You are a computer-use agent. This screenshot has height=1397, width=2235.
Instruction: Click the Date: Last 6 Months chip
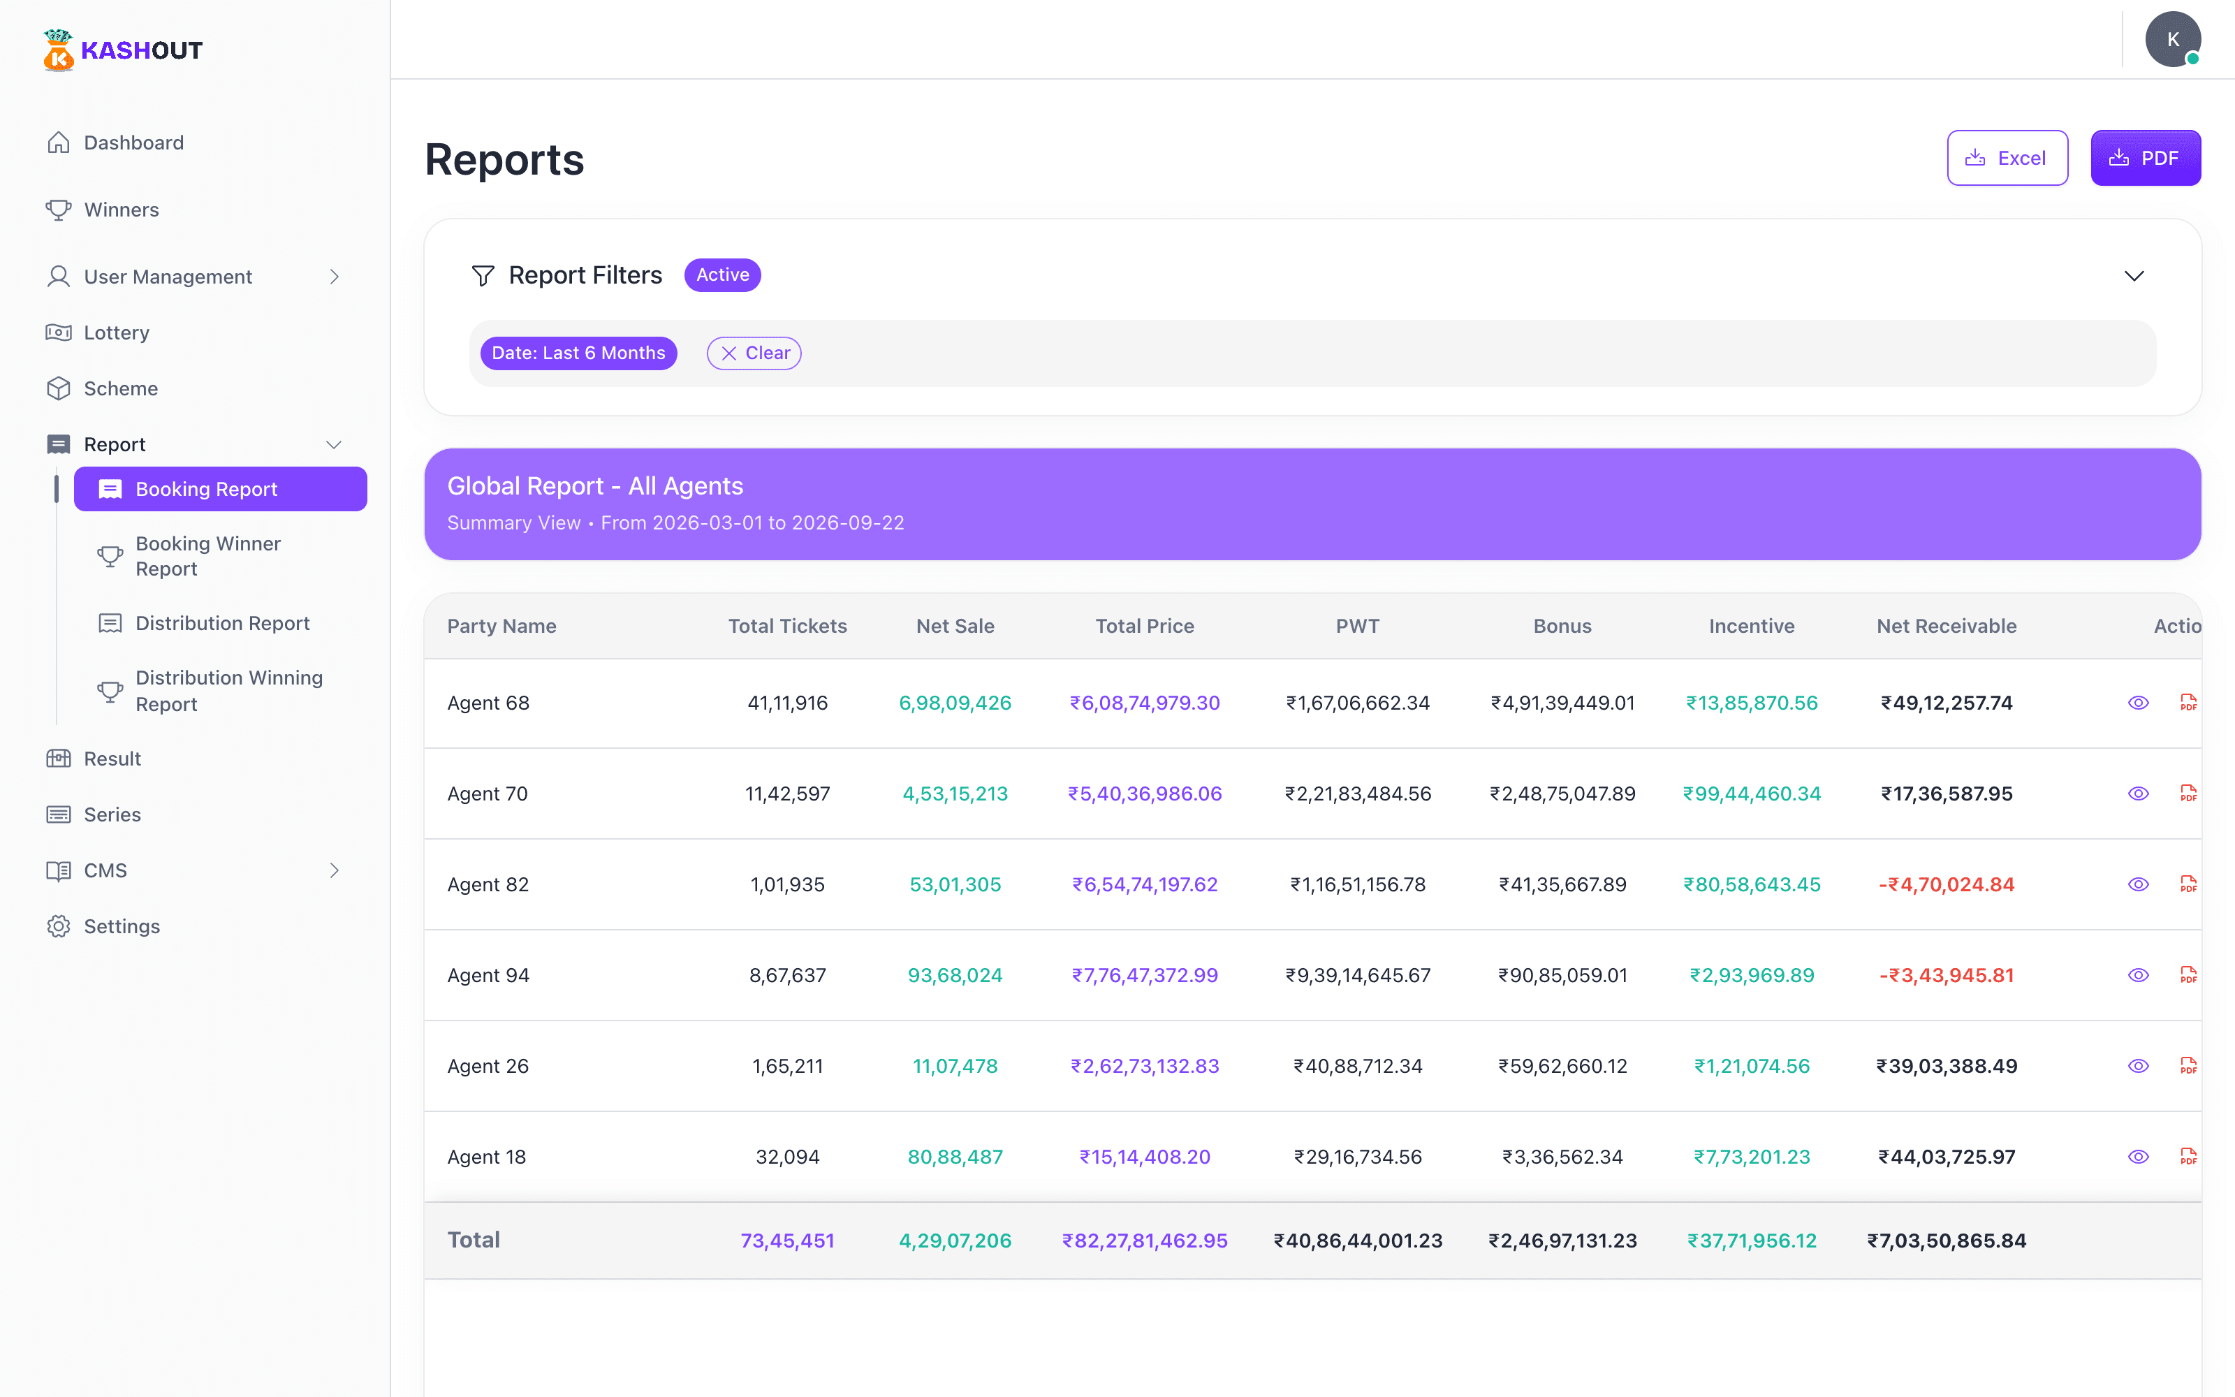tap(578, 353)
